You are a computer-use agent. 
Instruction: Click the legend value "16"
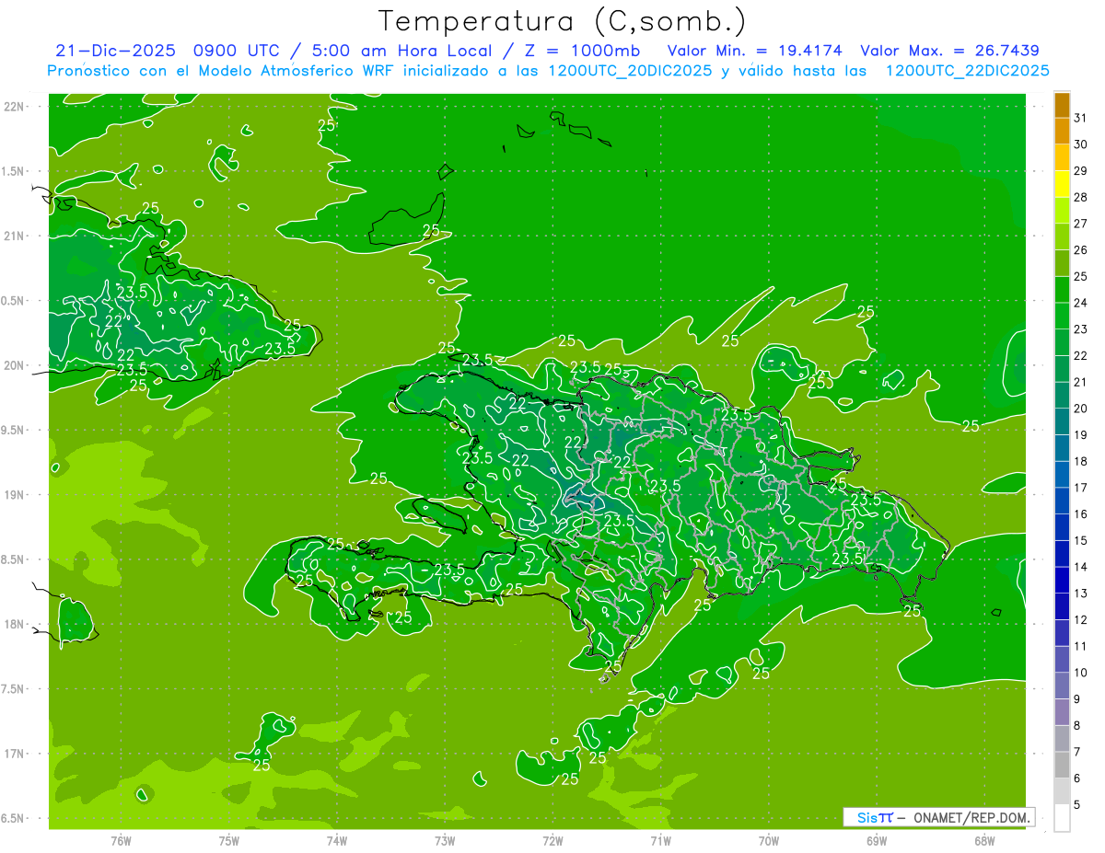coord(1081,513)
